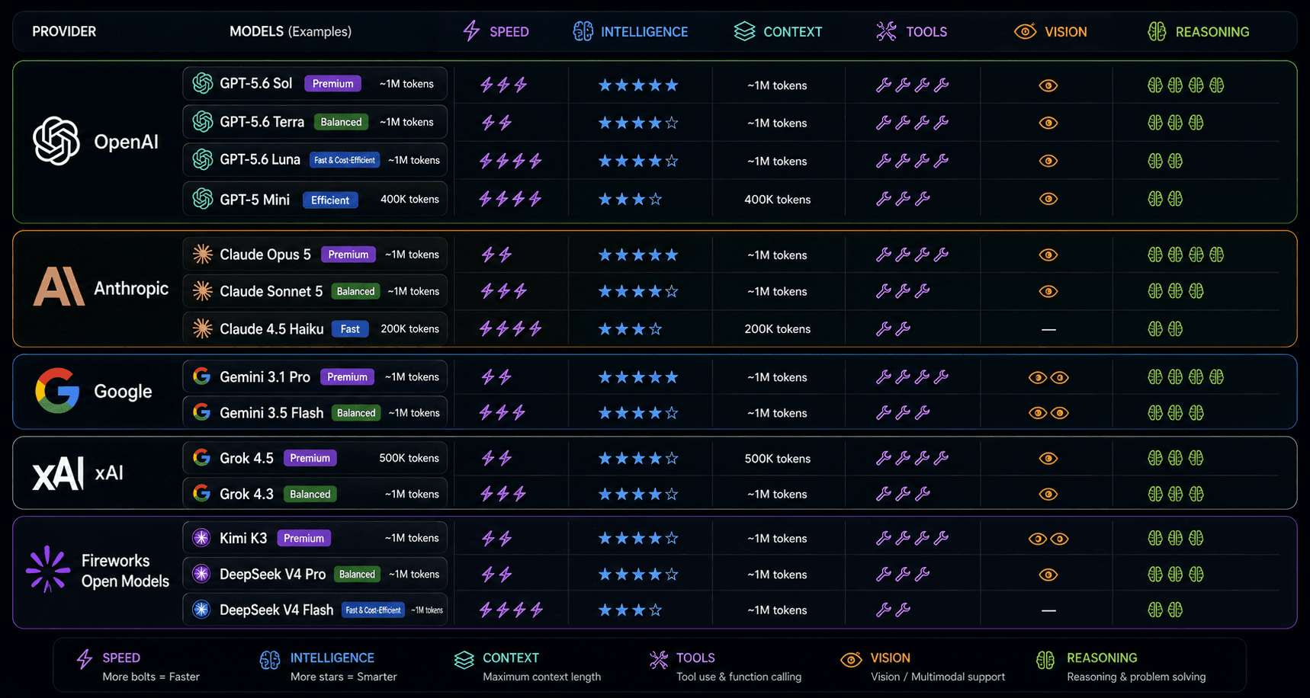Viewport: 1310px width, 698px height.
Task: Click the model name Claude Sonnet 5
Action: pos(271,291)
